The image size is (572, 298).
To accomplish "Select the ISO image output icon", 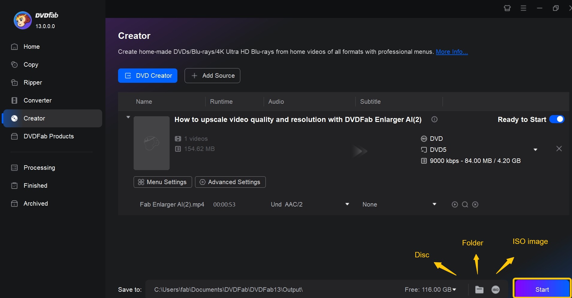I will click(x=496, y=289).
